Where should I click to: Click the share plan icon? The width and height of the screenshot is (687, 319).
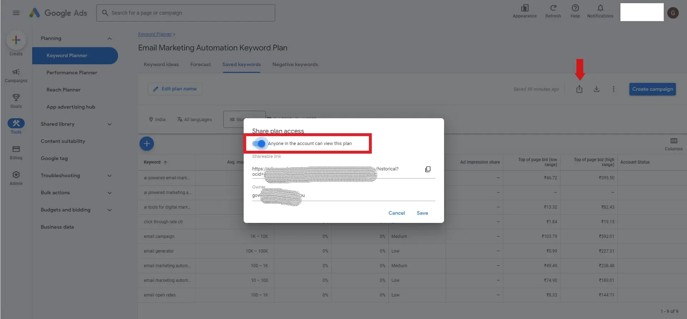[579, 89]
